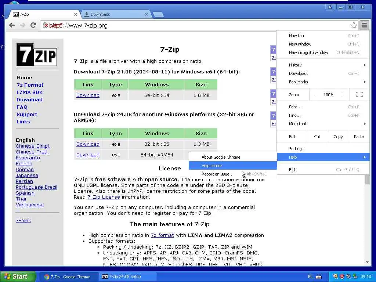Open the FAQ sidebar link

click(x=22, y=107)
